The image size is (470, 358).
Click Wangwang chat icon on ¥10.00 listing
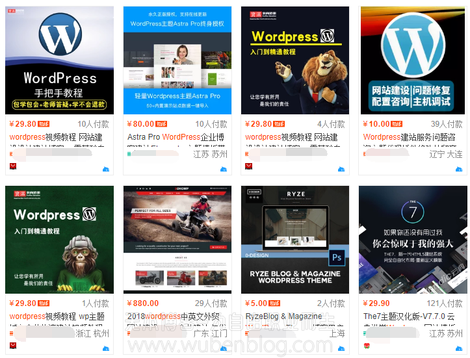[x=459, y=170]
